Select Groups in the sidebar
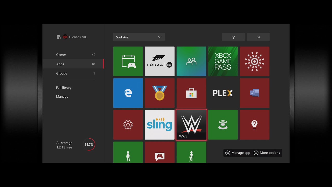The image size is (332, 187). click(73, 74)
